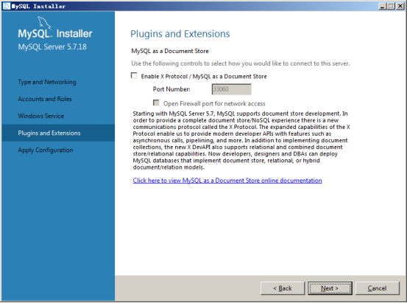Image resolution: width=407 pixels, height=303 pixels.
Task: Open the Document Store online documentation link
Action: point(227,181)
